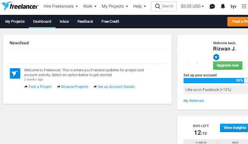Click arrow icon beside Browse Projects

point(59,87)
